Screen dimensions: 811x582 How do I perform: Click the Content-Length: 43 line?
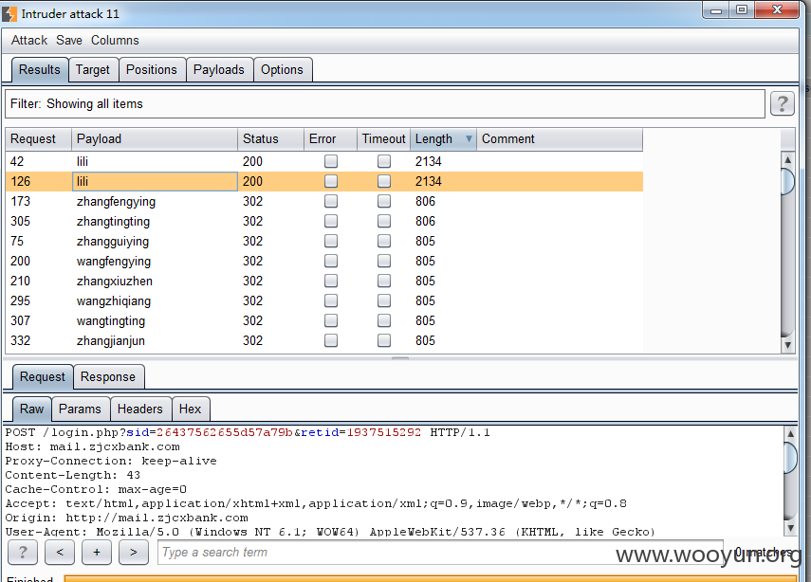pos(73,476)
